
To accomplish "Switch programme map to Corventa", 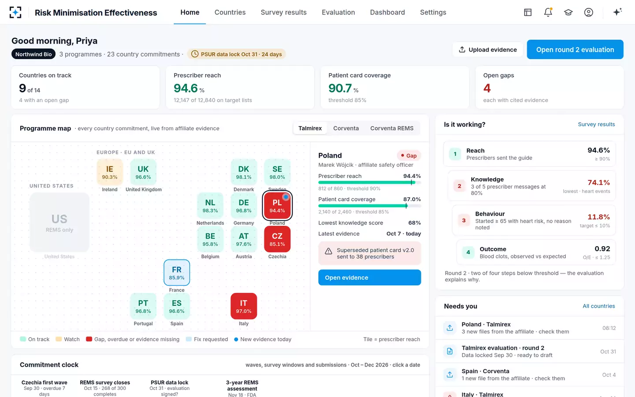I will (x=346, y=128).
